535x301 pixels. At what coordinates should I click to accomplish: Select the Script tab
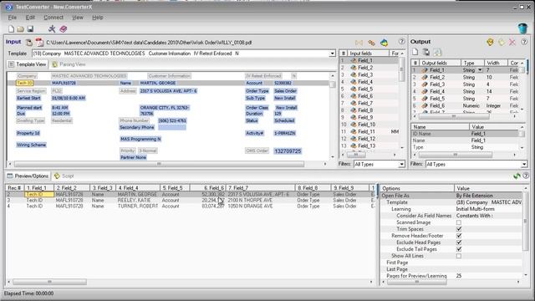(64, 176)
